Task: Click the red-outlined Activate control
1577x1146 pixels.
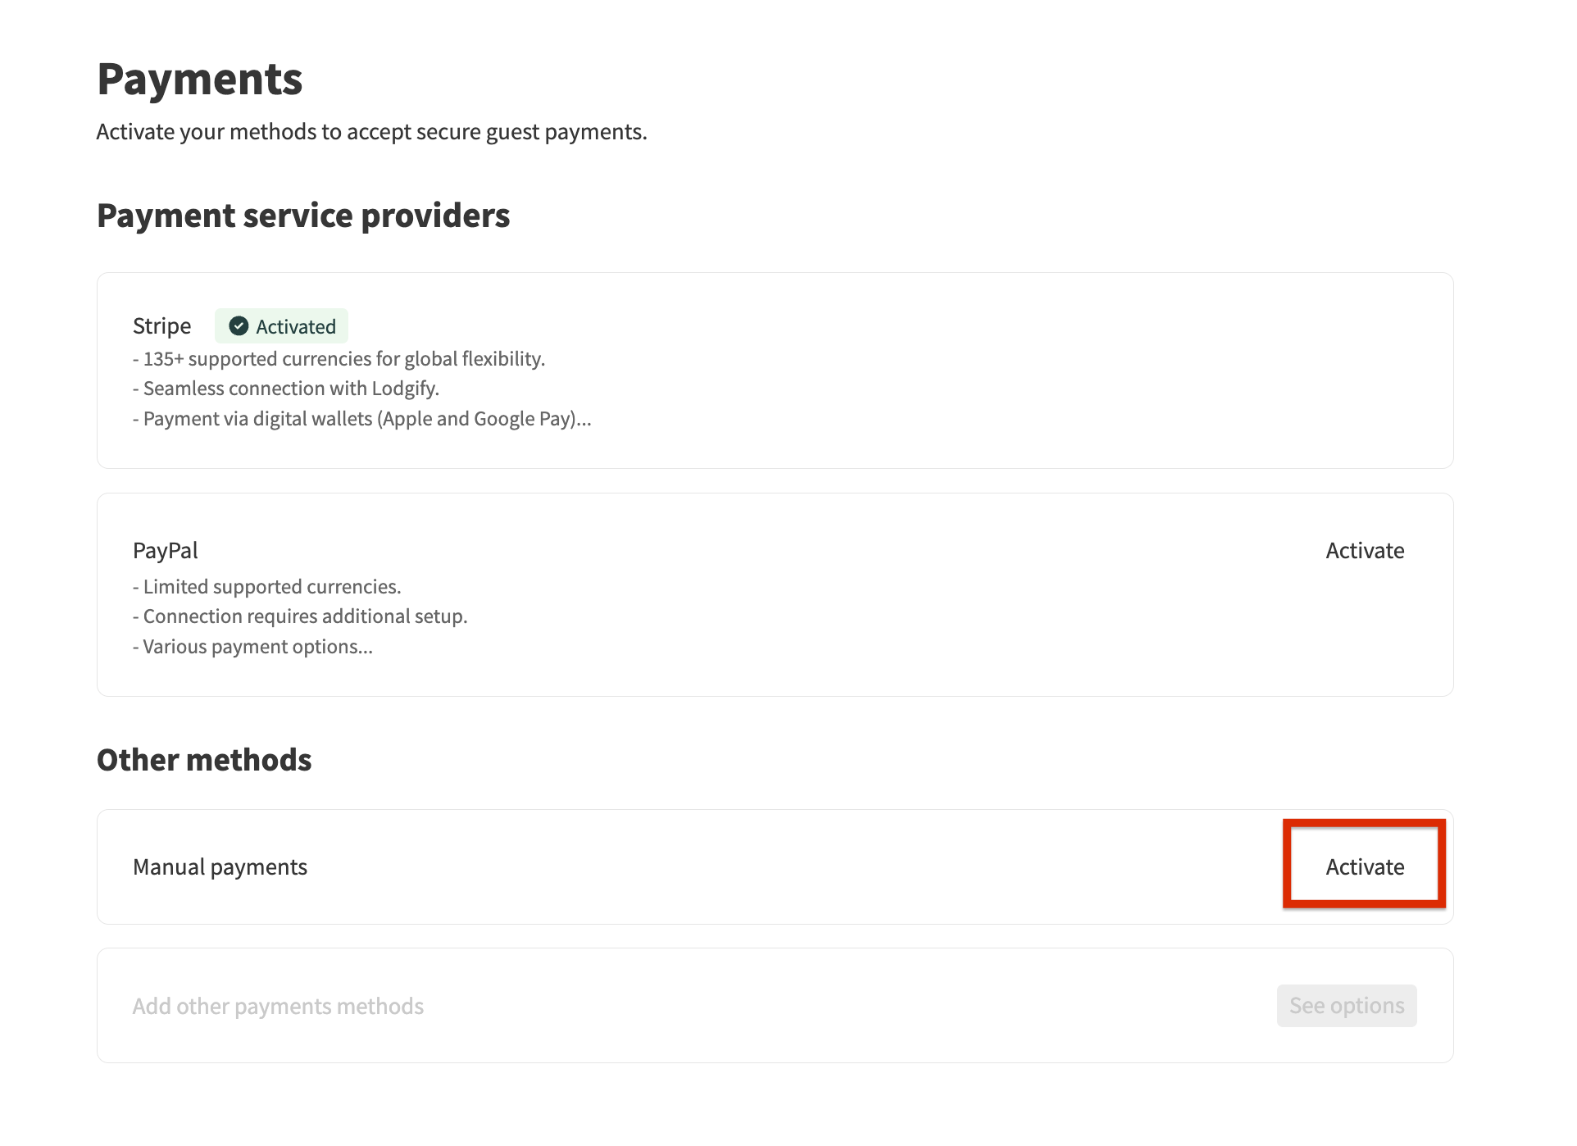Action: [x=1364, y=866]
